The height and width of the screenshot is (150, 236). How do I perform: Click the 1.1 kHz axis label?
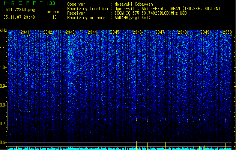click(x=3, y=49)
